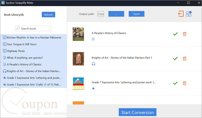Click star icon beside Grade 7 Lettering in library

(x=5, y=78)
